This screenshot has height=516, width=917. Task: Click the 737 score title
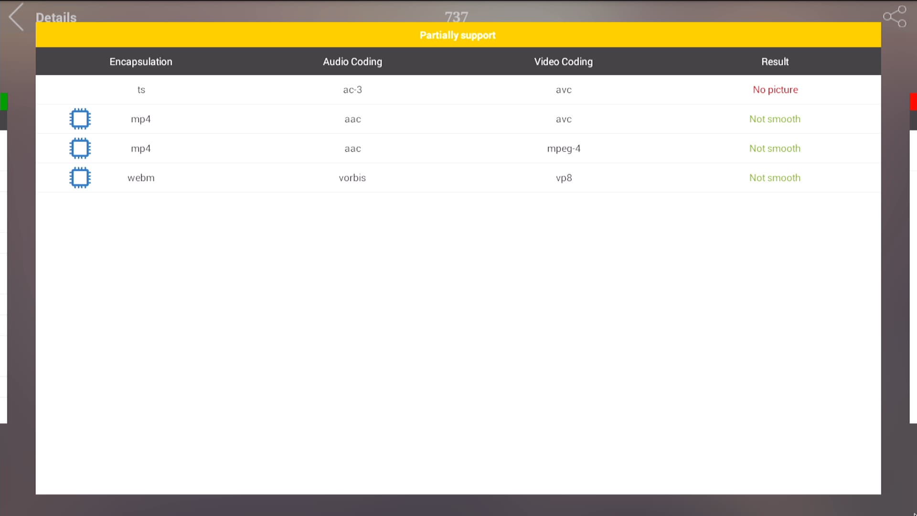pos(456,16)
